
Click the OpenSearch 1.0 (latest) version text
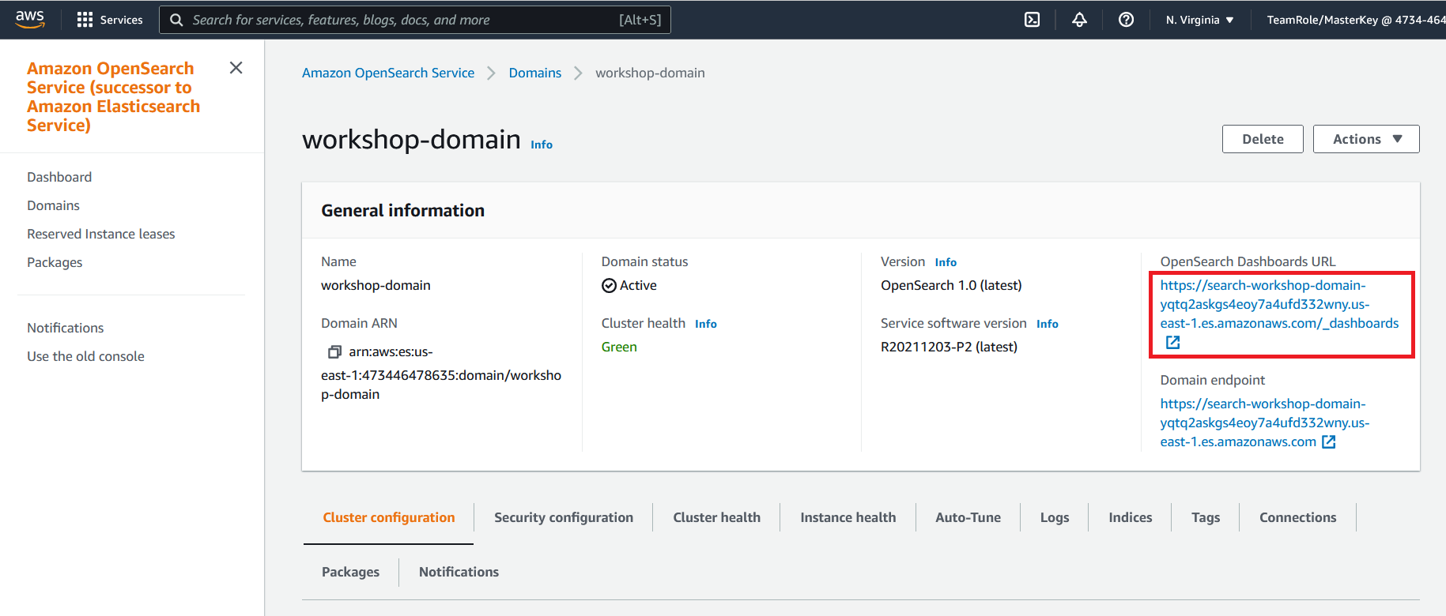pyautogui.click(x=951, y=285)
